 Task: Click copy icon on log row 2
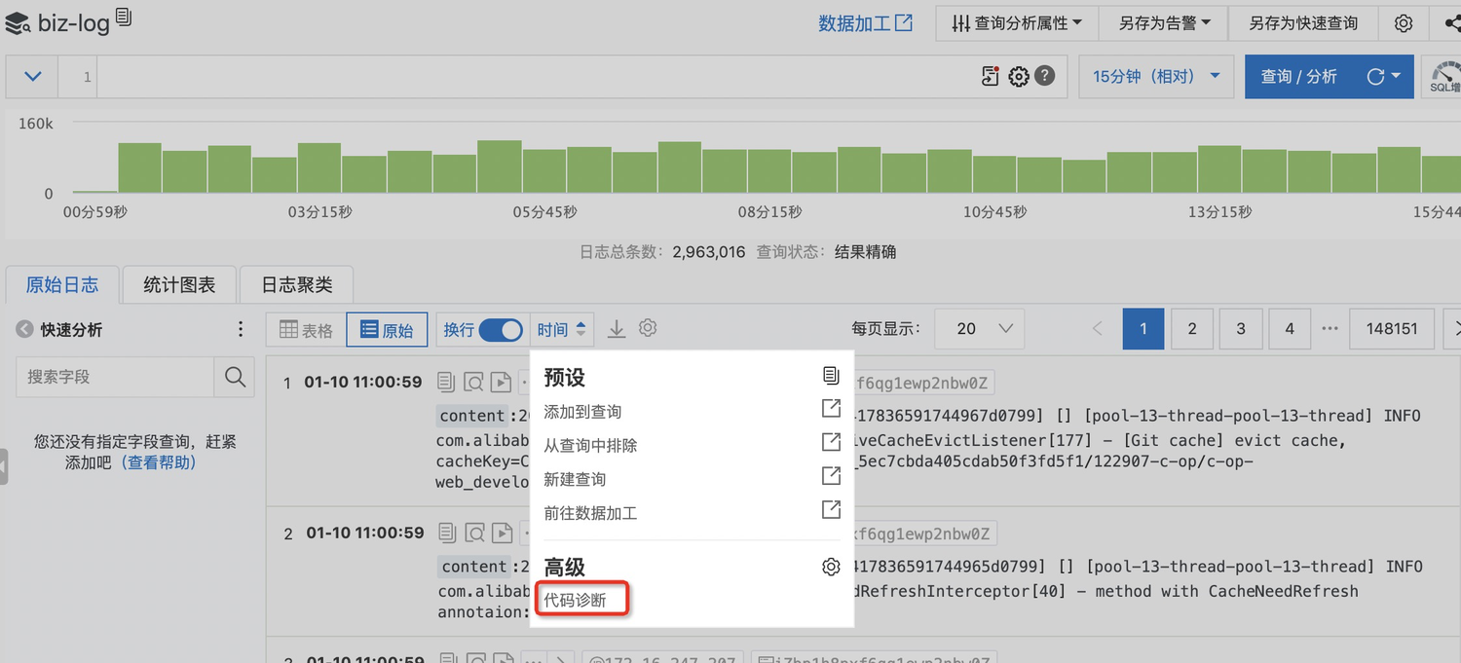(447, 533)
